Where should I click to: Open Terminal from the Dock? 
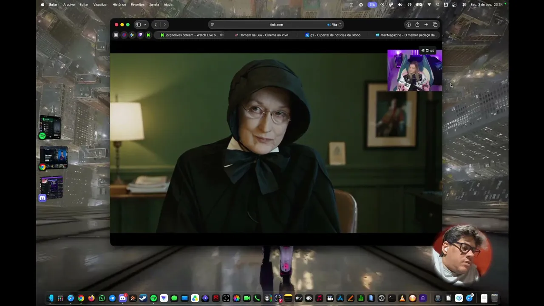tap(392, 298)
